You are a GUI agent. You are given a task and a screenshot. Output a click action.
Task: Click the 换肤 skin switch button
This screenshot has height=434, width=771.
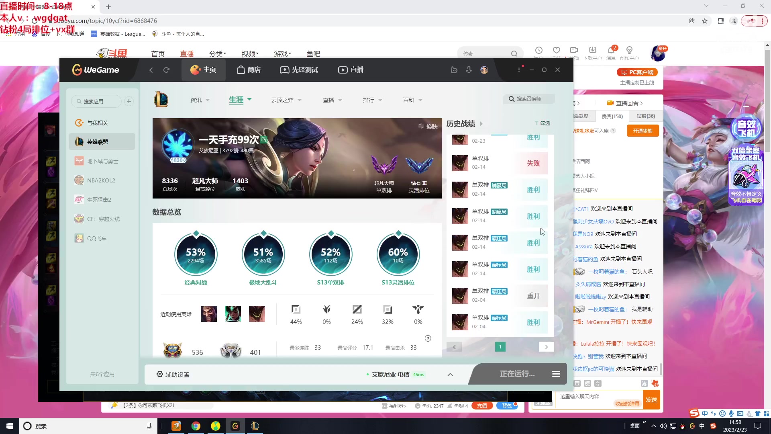[428, 126]
